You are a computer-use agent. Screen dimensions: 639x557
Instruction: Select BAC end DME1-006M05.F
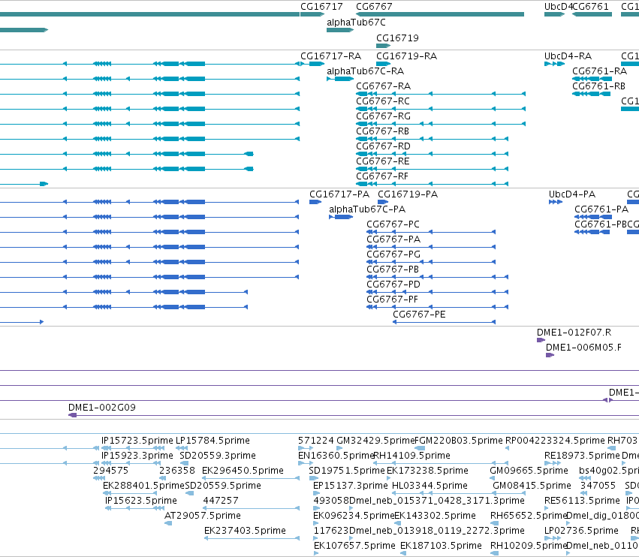[x=583, y=347]
